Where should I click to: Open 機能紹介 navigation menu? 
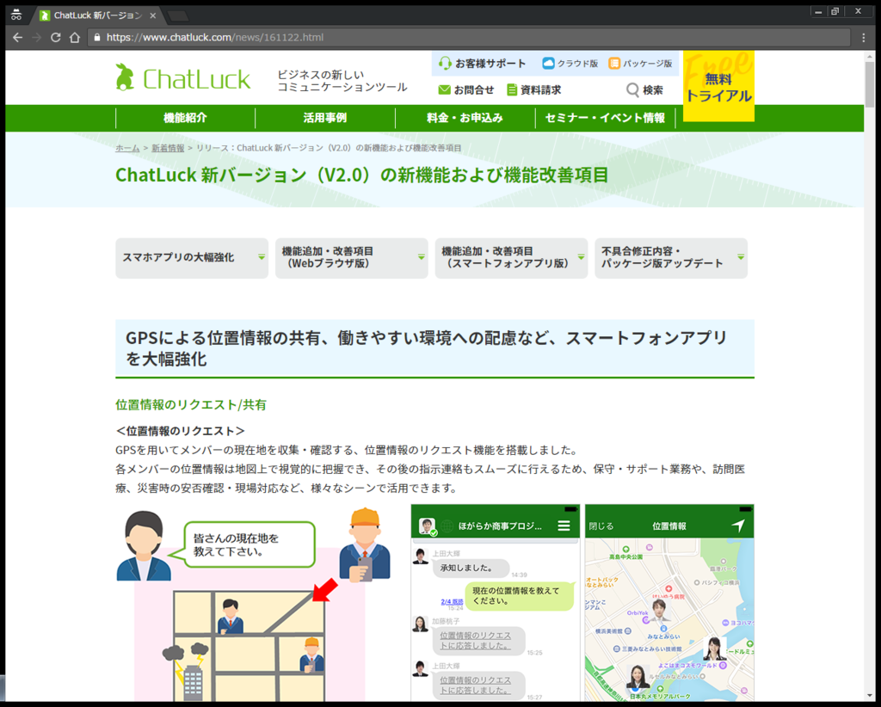(x=186, y=118)
